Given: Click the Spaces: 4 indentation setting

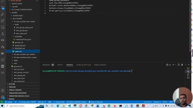Looking at the screenshot, I should 157,102.
